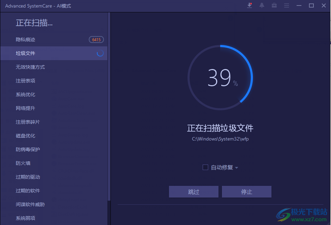Enable the 自动修复 checkbox
The width and height of the screenshot is (331, 225).
205,167
